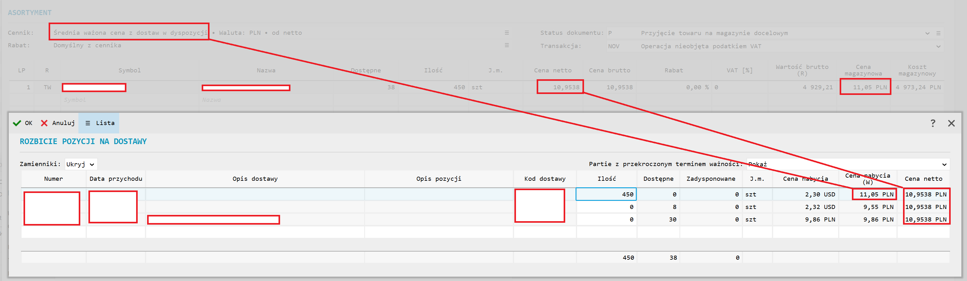Click the menu icon beside Status dokumentu
This screenshot has height=281, width=967.
[938, 34]
